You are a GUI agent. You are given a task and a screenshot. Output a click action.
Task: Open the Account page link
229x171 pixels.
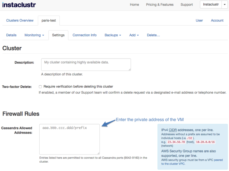(x=217, y=21)
